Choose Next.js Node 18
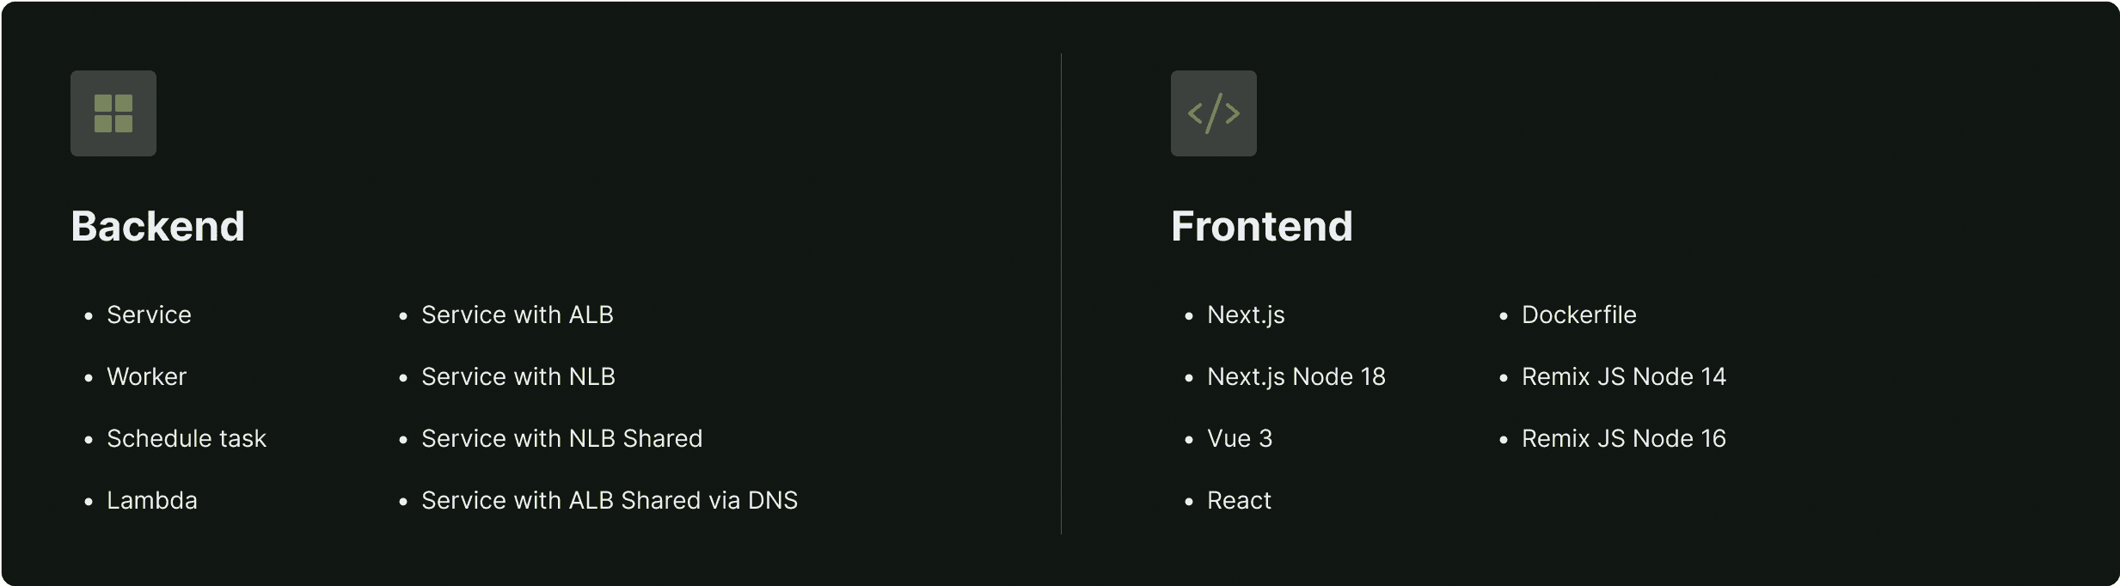Viewport: 2120px width, 586px height. (x=1296, y=376)
